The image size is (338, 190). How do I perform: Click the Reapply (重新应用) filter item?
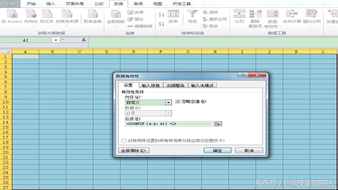(214, 19)
